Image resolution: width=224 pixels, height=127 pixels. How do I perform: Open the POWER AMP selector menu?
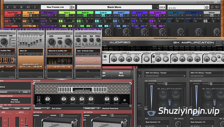92,108
